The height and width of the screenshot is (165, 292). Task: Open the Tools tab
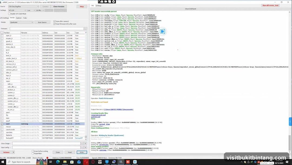click(25, 18)
